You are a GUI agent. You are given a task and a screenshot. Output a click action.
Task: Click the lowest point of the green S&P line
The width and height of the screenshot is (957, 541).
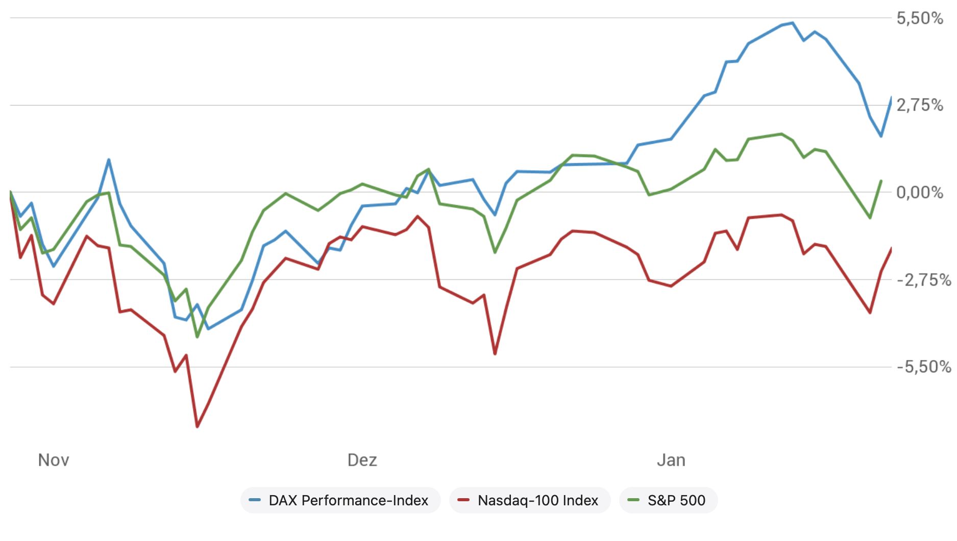click(x=198, y=337)
